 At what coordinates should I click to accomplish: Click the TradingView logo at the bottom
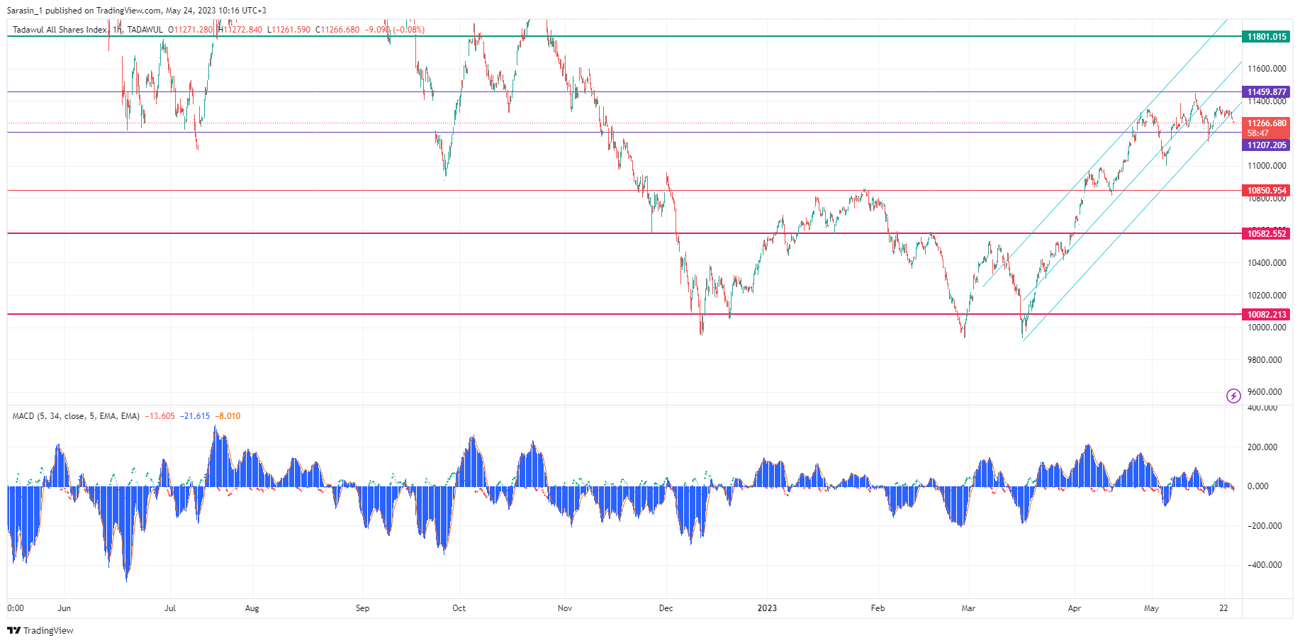pos(40,630)
